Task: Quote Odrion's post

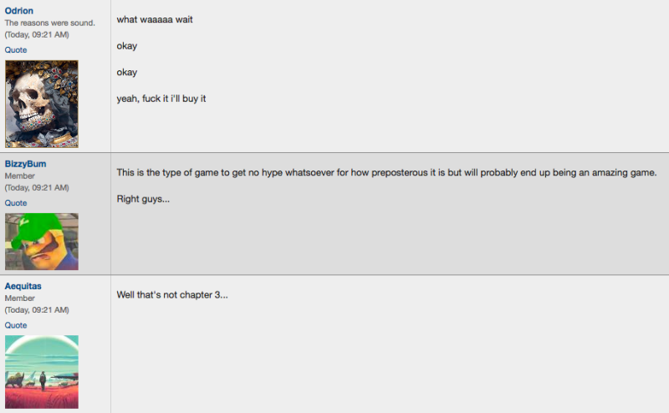Action: [x=16, y=50]
